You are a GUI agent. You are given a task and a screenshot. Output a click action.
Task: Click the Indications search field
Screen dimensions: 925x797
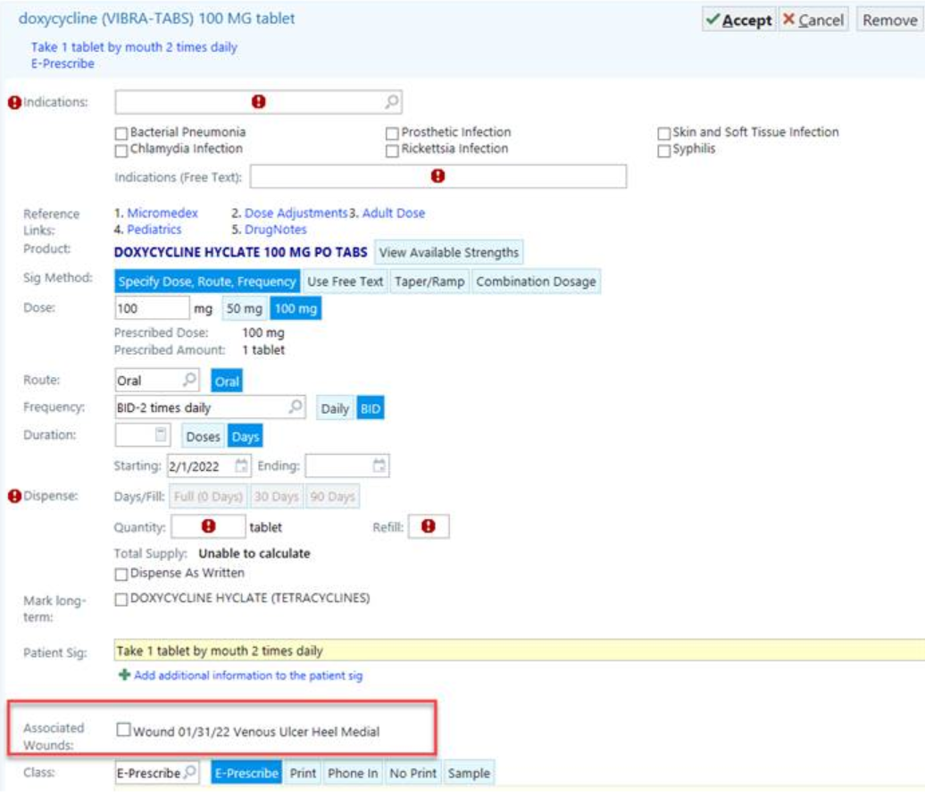point(258,102)
